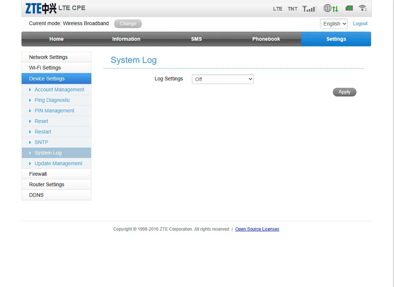Screen dimensions: 394x287
Task: Click the signal strength bars icon
Action: pyautogui.click(x=309, y=9)
